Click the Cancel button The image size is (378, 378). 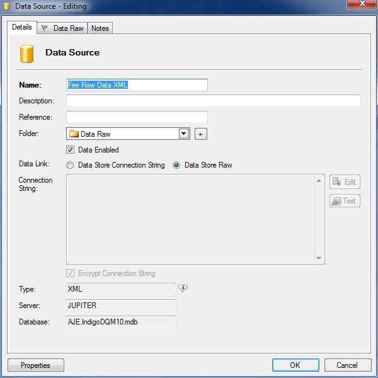click(x=347, y=365)
